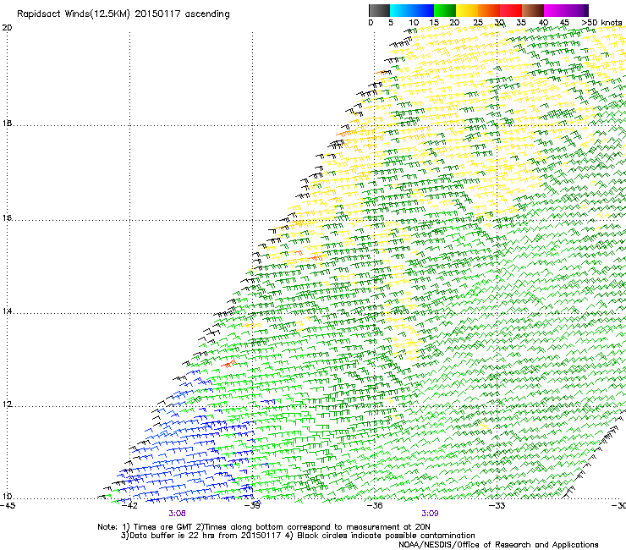Image resolution: width=626 pixels, height=550 pixels.
Task: Click the green 15-20 knots legend segment
Action: tap(445, 10)
